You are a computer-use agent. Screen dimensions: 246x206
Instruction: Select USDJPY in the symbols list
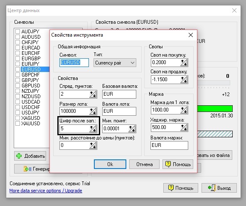coord(30,112)
